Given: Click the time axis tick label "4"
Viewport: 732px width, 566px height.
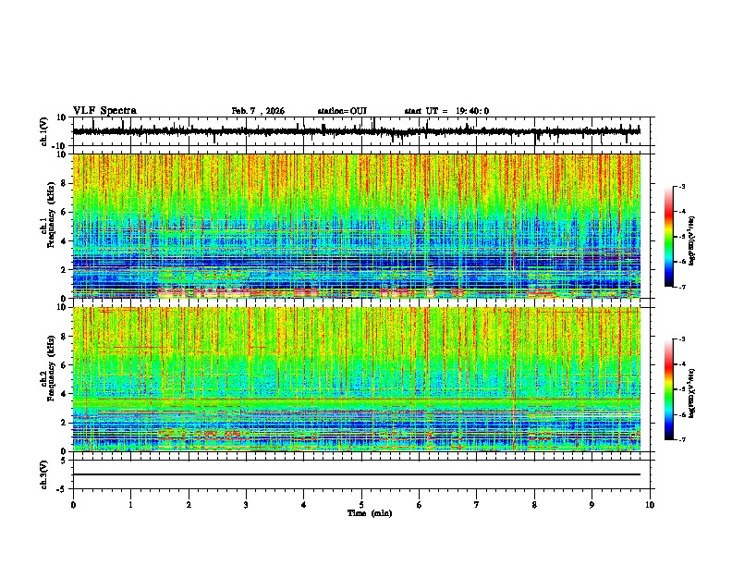Looking at the screenshot, I should click(x=304, y=505).
